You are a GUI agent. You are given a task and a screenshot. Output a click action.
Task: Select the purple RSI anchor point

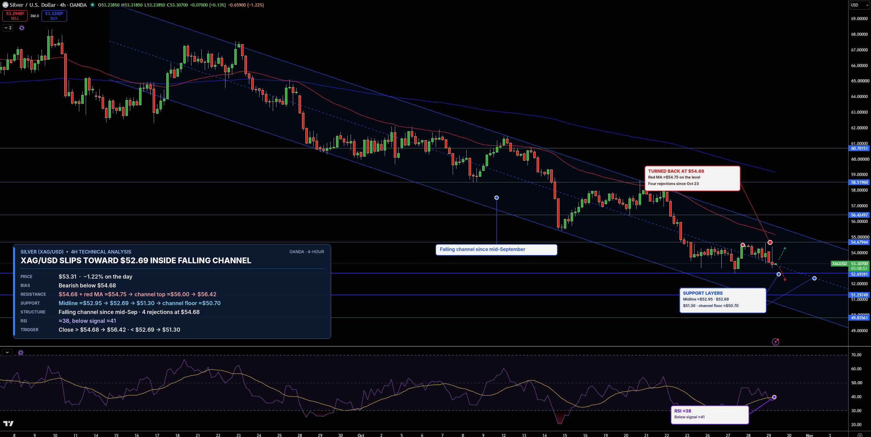point(774,397)
